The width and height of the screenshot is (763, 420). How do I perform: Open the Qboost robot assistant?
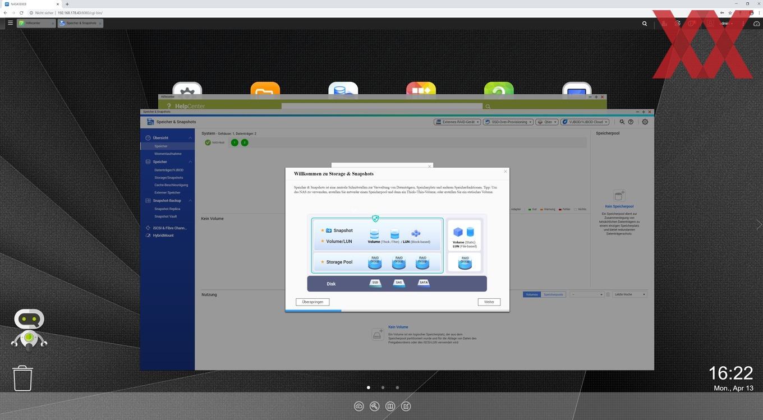point(29,330)
